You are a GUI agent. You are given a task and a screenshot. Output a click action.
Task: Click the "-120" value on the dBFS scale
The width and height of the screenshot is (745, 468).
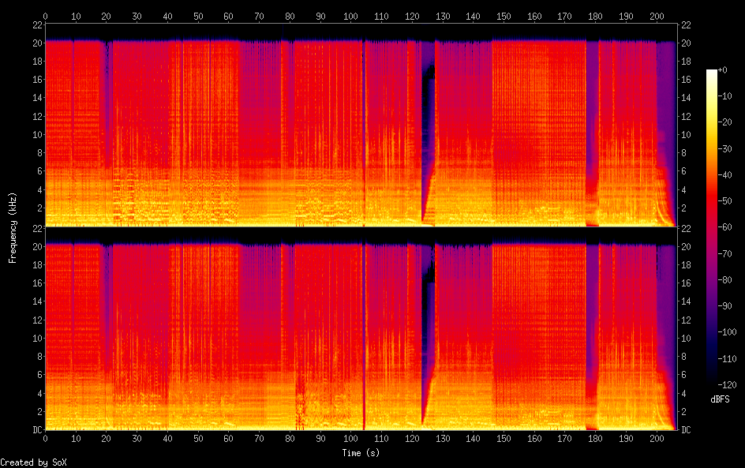pos(727,385)
